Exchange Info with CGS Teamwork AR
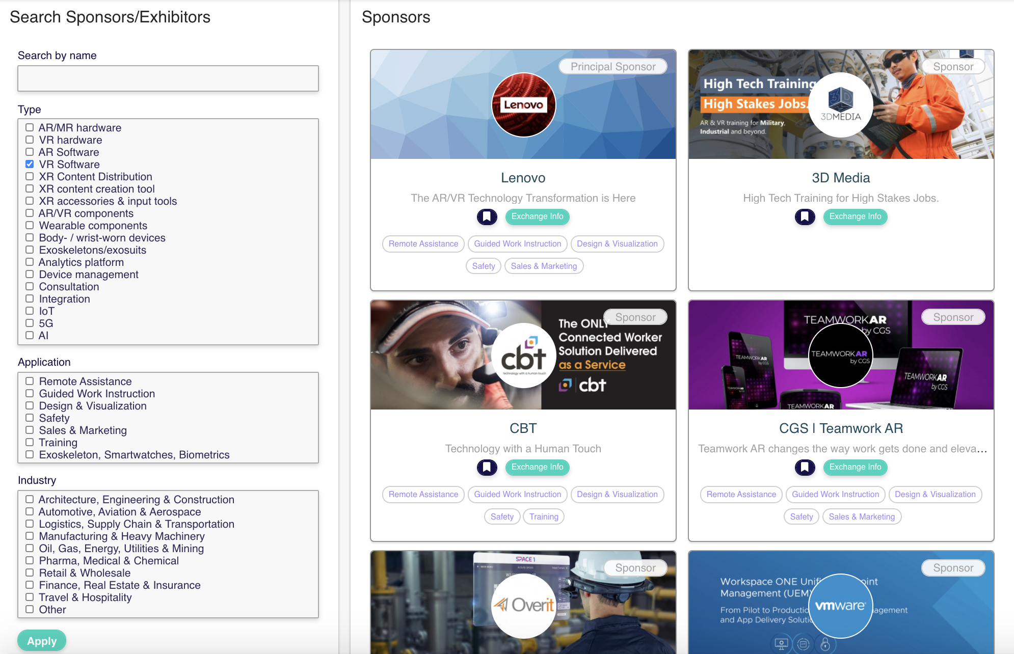The height and width of the screenshot is (654, 1014). (855, 467)
